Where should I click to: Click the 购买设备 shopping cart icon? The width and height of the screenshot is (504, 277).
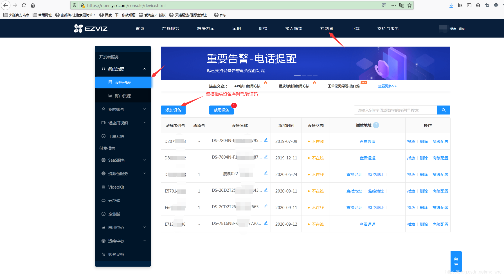103,254
